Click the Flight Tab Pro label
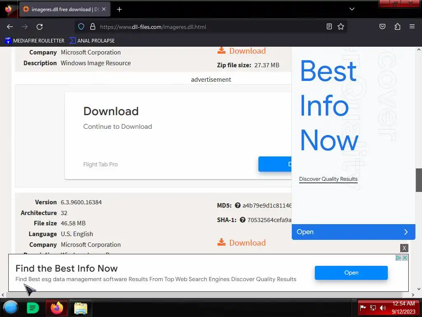 (101, 164)
